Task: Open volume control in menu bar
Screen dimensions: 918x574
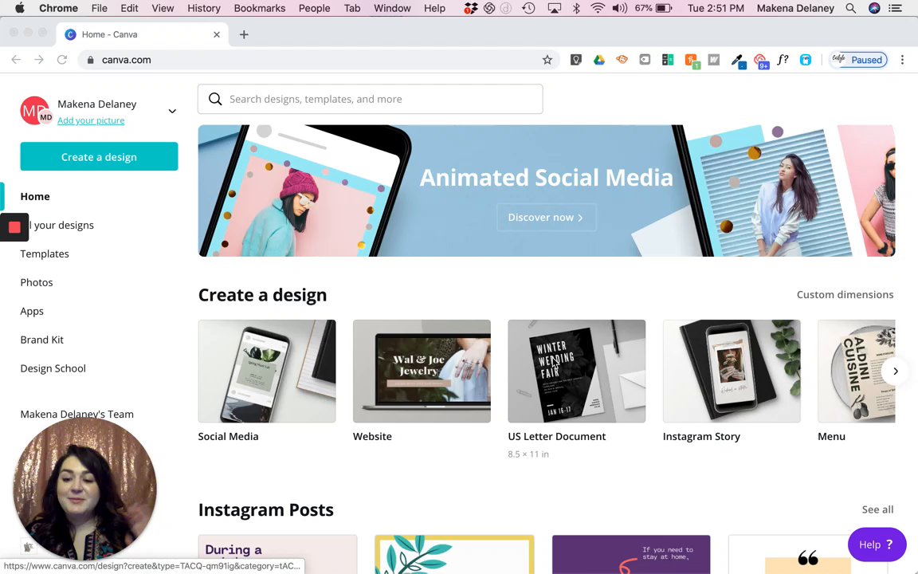Action: pos(619,8)
